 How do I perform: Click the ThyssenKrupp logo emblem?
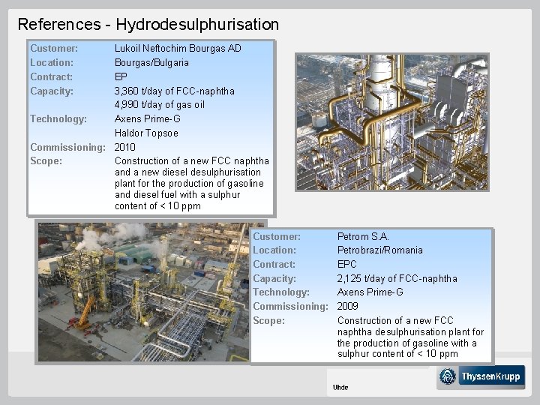tap(448, 376)
